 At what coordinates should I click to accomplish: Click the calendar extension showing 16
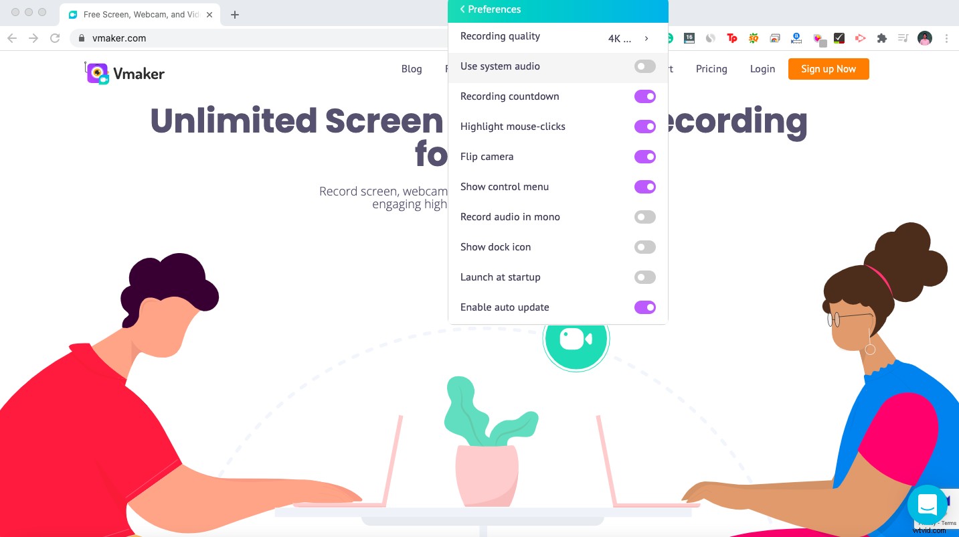689,39
